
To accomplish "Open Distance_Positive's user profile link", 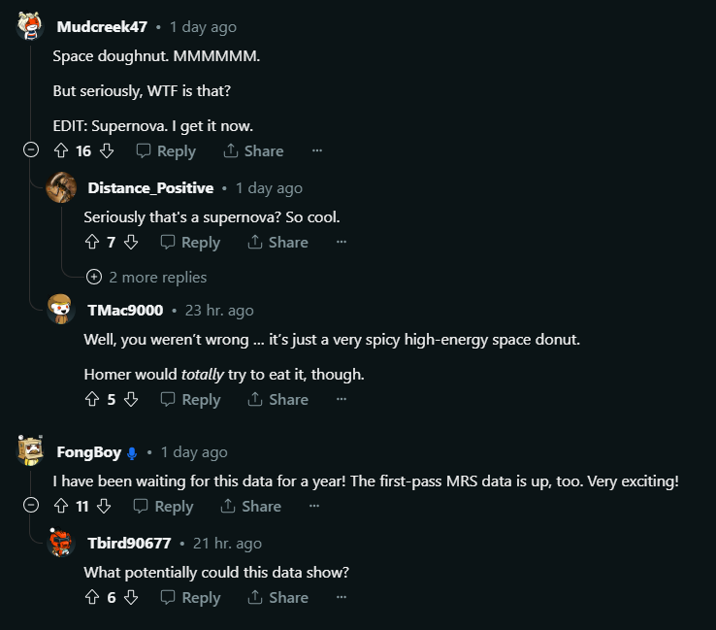I will tap(150, 188).
